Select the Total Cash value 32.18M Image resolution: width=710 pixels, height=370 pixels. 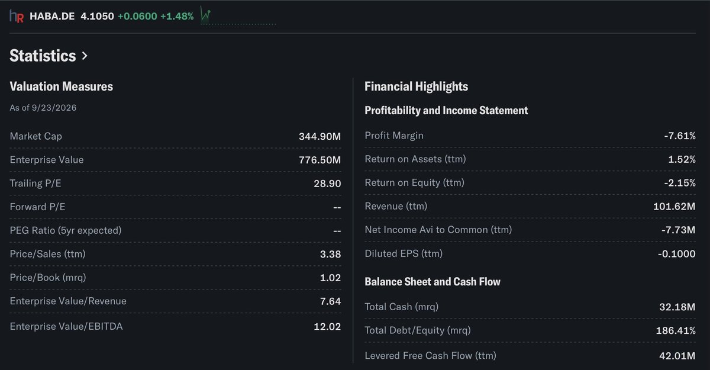[677, 307]
